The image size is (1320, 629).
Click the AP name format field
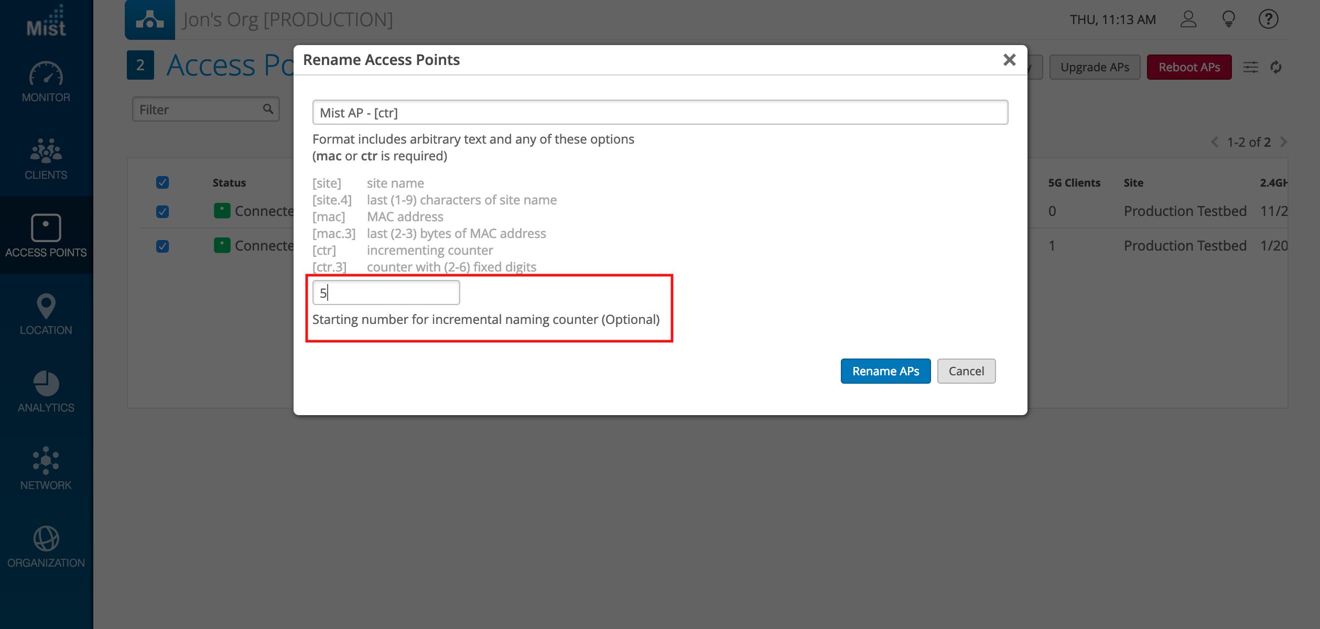660,113
